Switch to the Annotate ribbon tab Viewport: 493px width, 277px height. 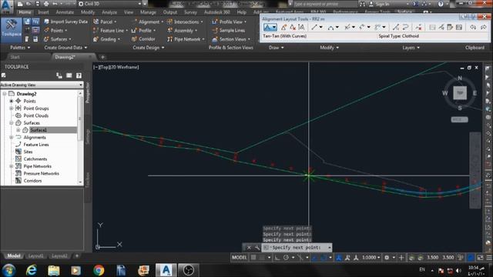coord(65,12)
